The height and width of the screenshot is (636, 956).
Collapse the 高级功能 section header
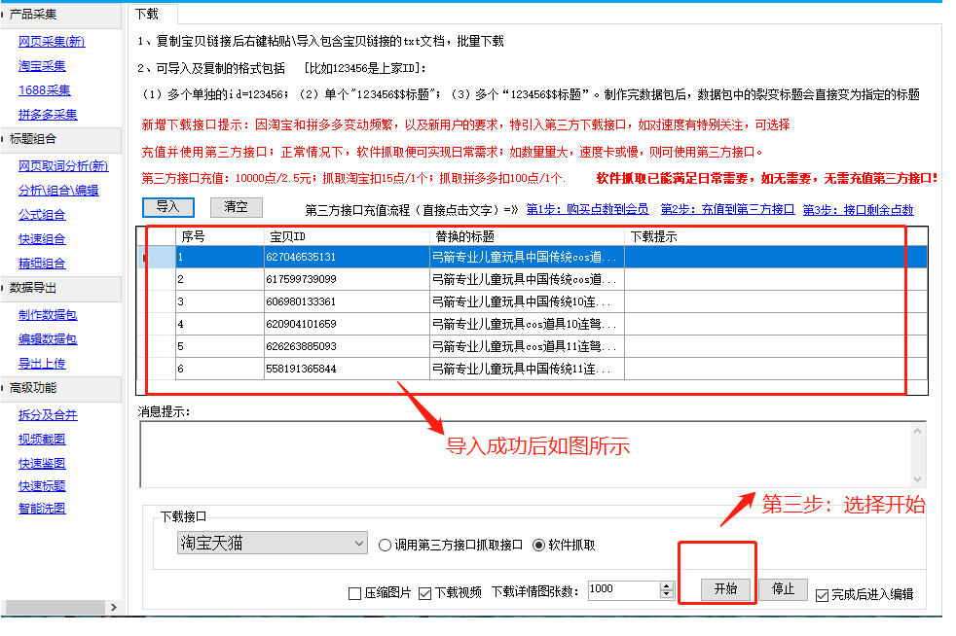[x=61, y=388]
